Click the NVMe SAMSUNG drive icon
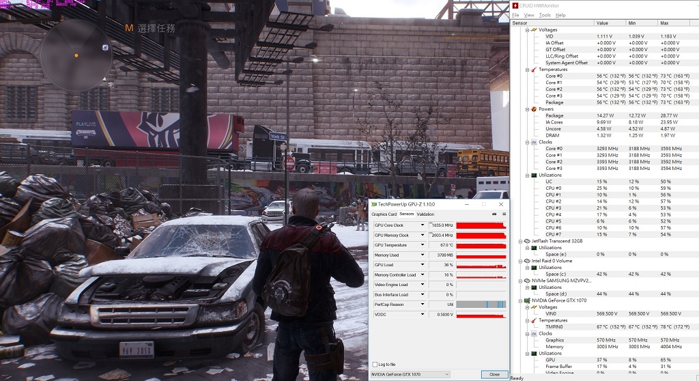699x381 pixels. (x=528, y=281)
